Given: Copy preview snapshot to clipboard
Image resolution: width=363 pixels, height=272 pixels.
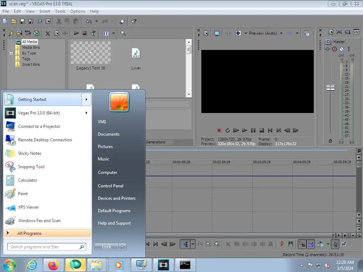Looking at the screenshot, I should [x=307, y=33].
